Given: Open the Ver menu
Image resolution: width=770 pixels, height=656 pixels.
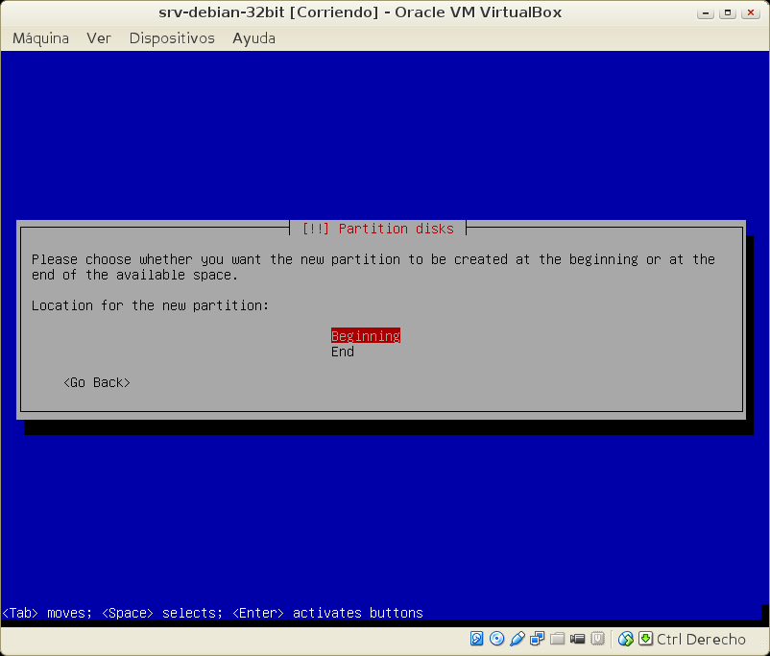Looking at the screenshot, I should (99, 38).
